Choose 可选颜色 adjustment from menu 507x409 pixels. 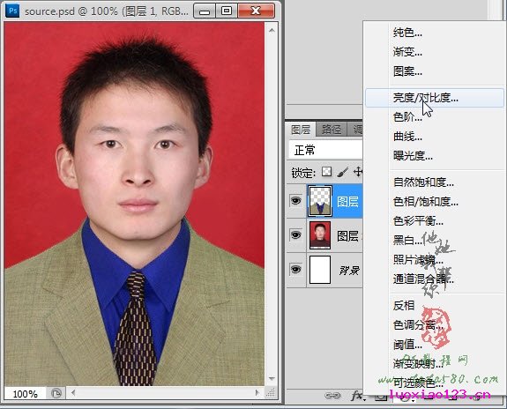pos(418,383)
